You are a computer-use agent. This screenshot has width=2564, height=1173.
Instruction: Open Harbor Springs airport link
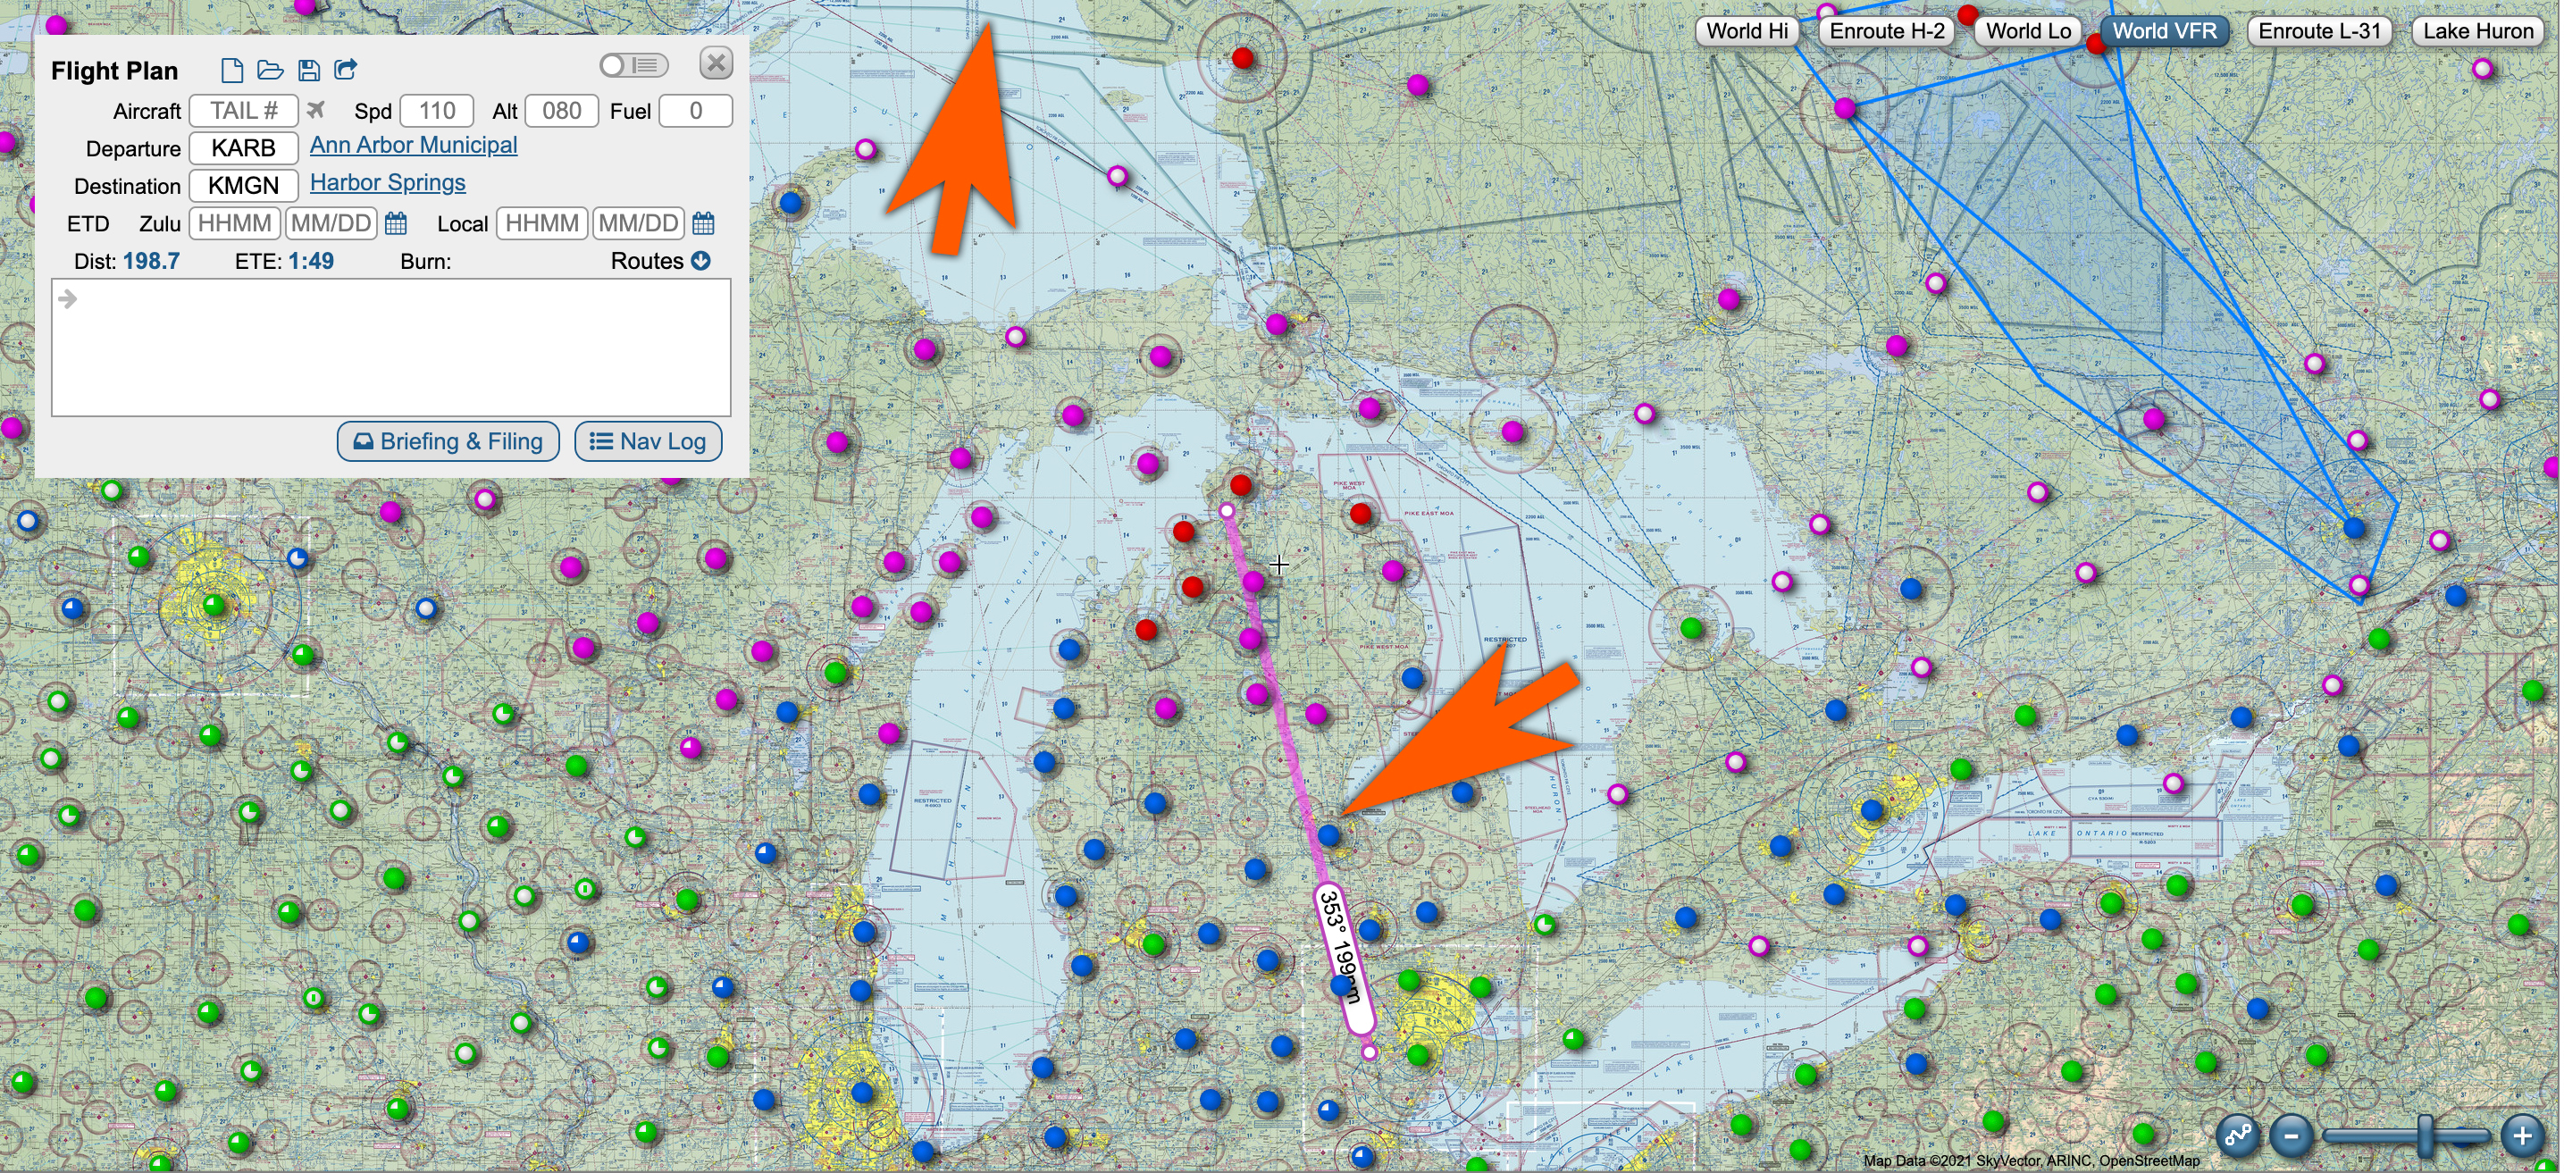point(387,183)
